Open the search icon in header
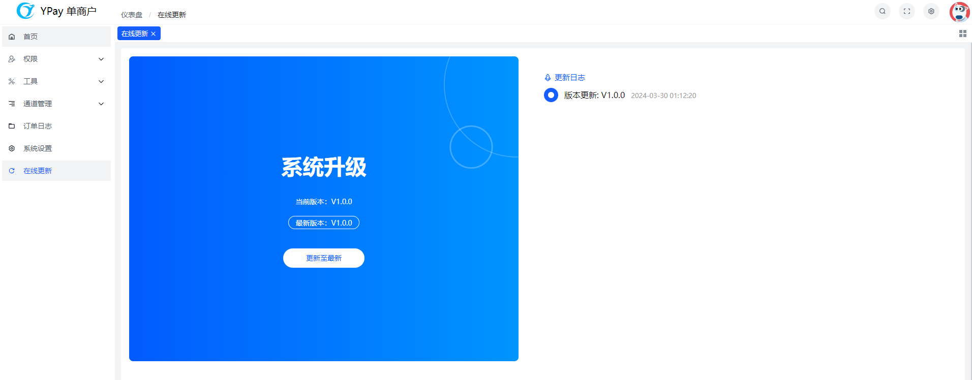The image size is (972, 380). [x=883, y=11]
